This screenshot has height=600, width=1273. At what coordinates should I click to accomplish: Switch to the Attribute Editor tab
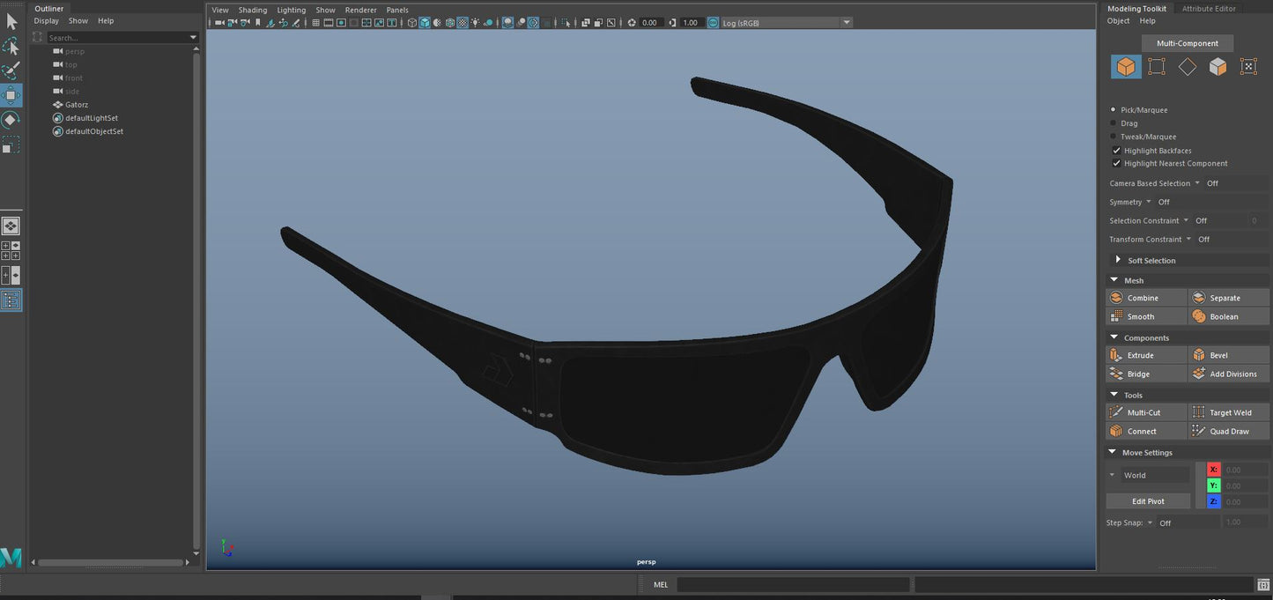(1208, 9)
